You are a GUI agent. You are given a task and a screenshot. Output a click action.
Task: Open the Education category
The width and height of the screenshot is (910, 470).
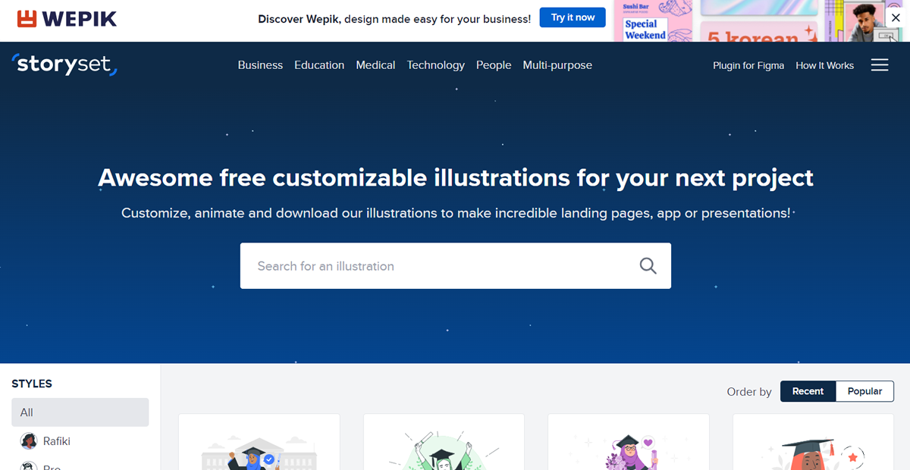click(x=319, y=65)
